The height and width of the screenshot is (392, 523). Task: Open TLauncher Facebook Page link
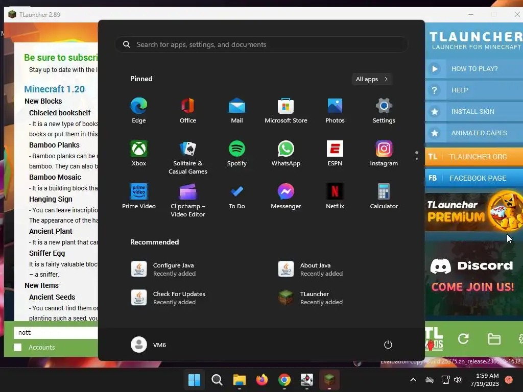tap(474, 178)
